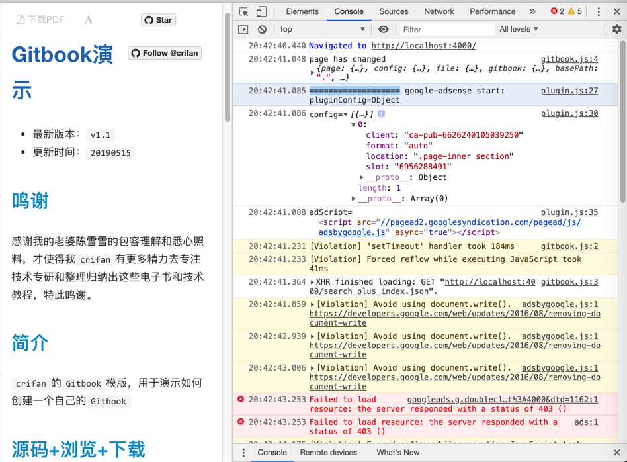The image size is (627, 462).
Task: Switch to the Elements tab
Action: 302,11
